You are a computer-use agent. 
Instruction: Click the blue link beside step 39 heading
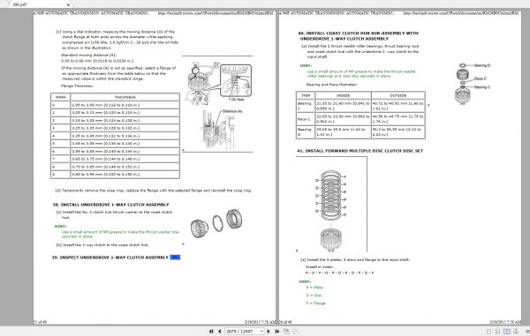tap(175, 257)
